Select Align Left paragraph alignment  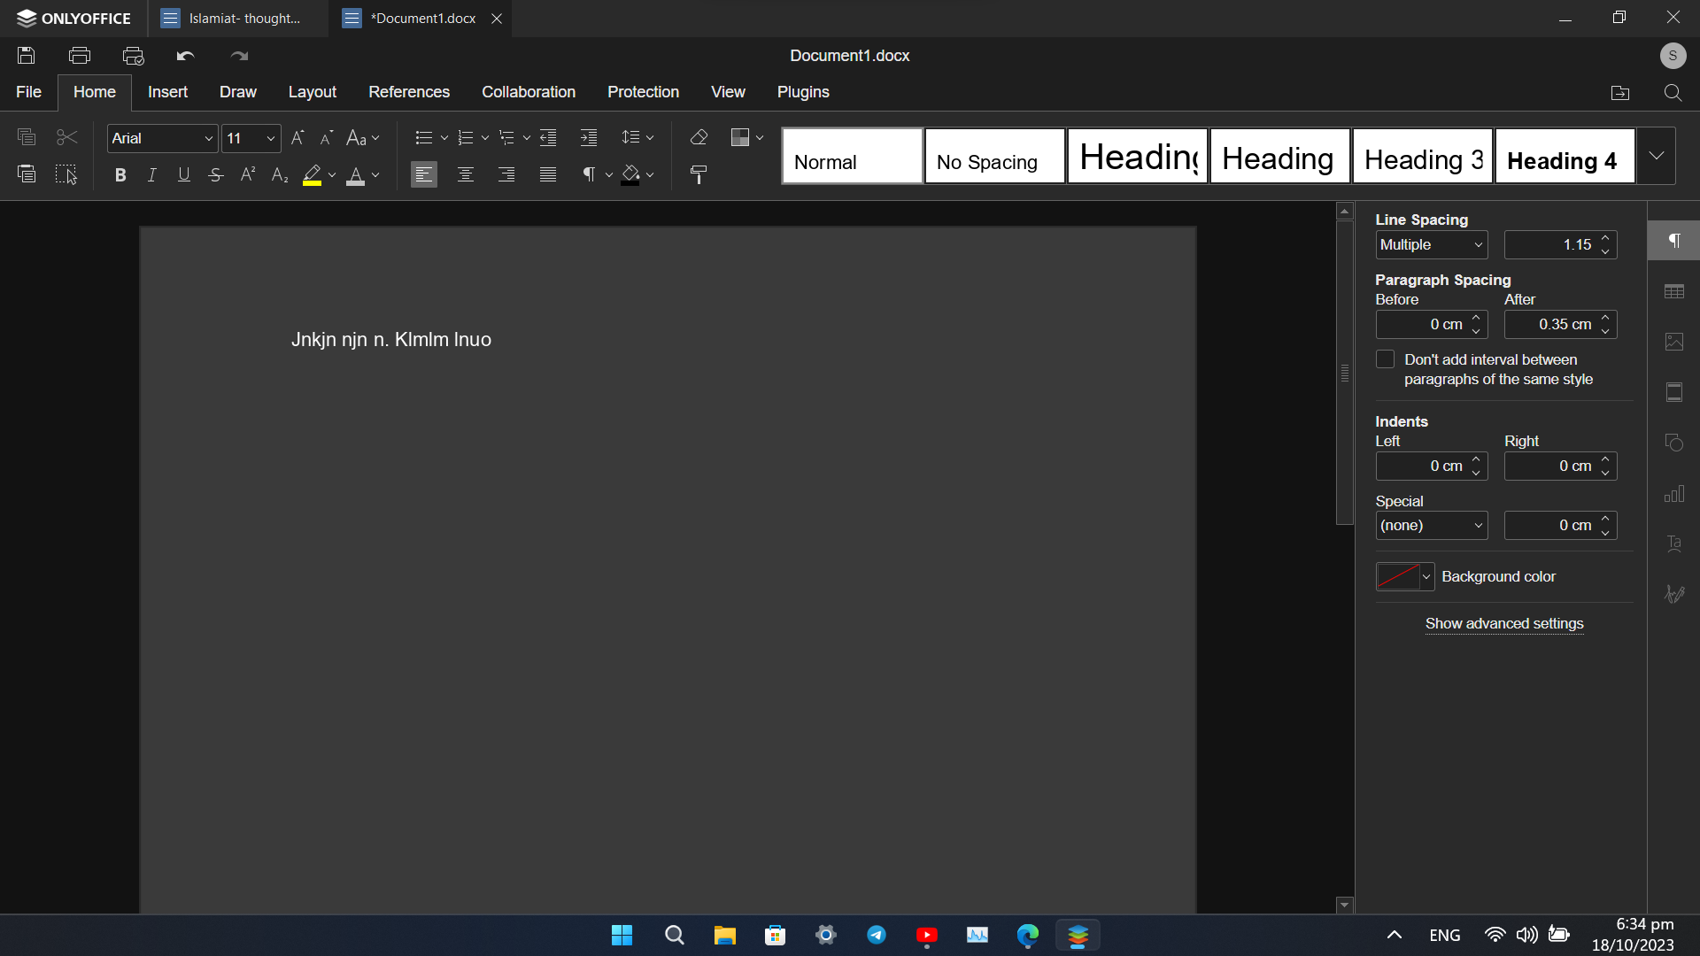click(424, 174)
